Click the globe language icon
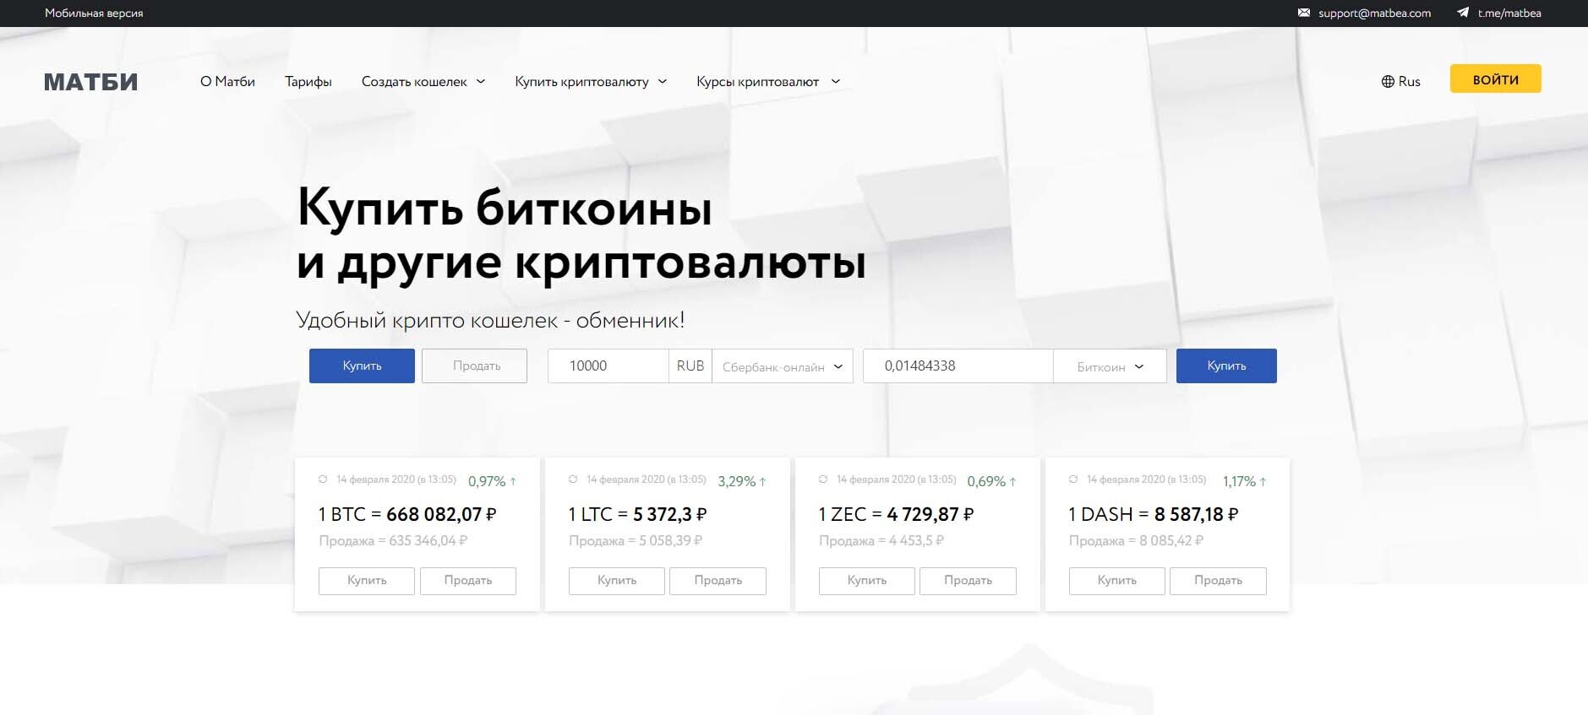 tap(1387, 82)
